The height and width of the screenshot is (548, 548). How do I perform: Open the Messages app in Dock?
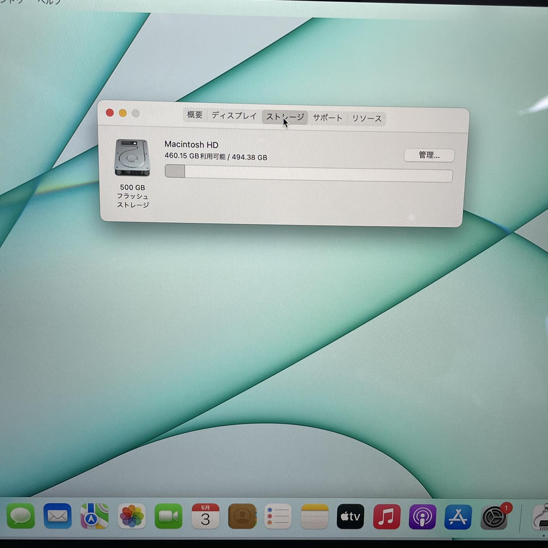click(x=21, y=516)
